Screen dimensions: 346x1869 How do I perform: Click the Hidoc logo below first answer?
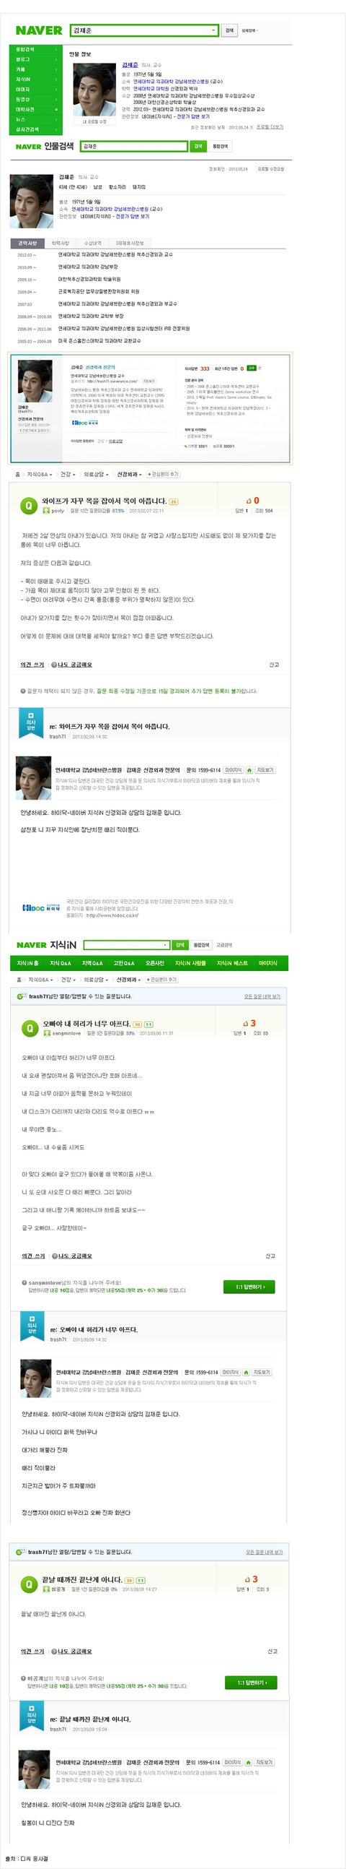click(x=40, y=907)
